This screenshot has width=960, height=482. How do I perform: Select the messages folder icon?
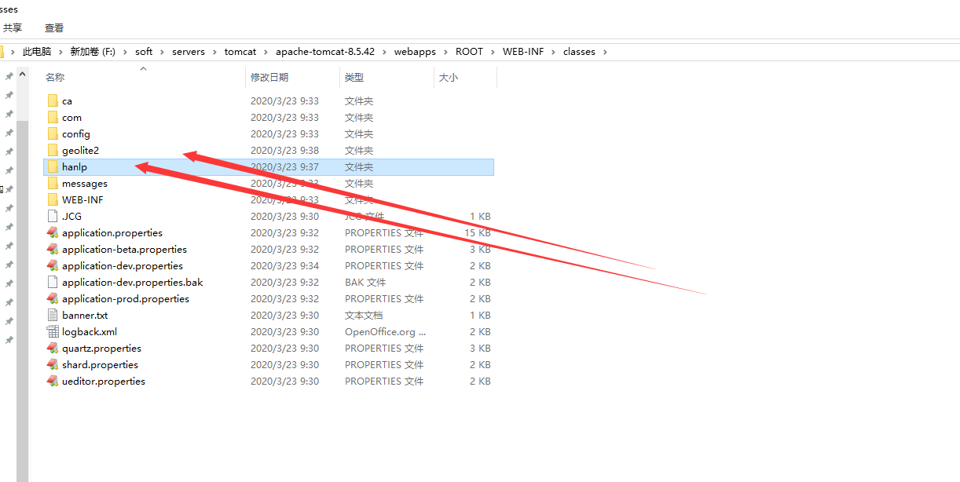pos(53,183)
